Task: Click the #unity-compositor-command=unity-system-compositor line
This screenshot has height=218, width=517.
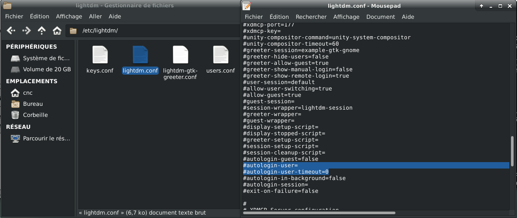Action: pos(327,37)
